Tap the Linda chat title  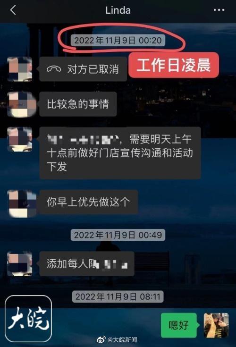[118, 10]
